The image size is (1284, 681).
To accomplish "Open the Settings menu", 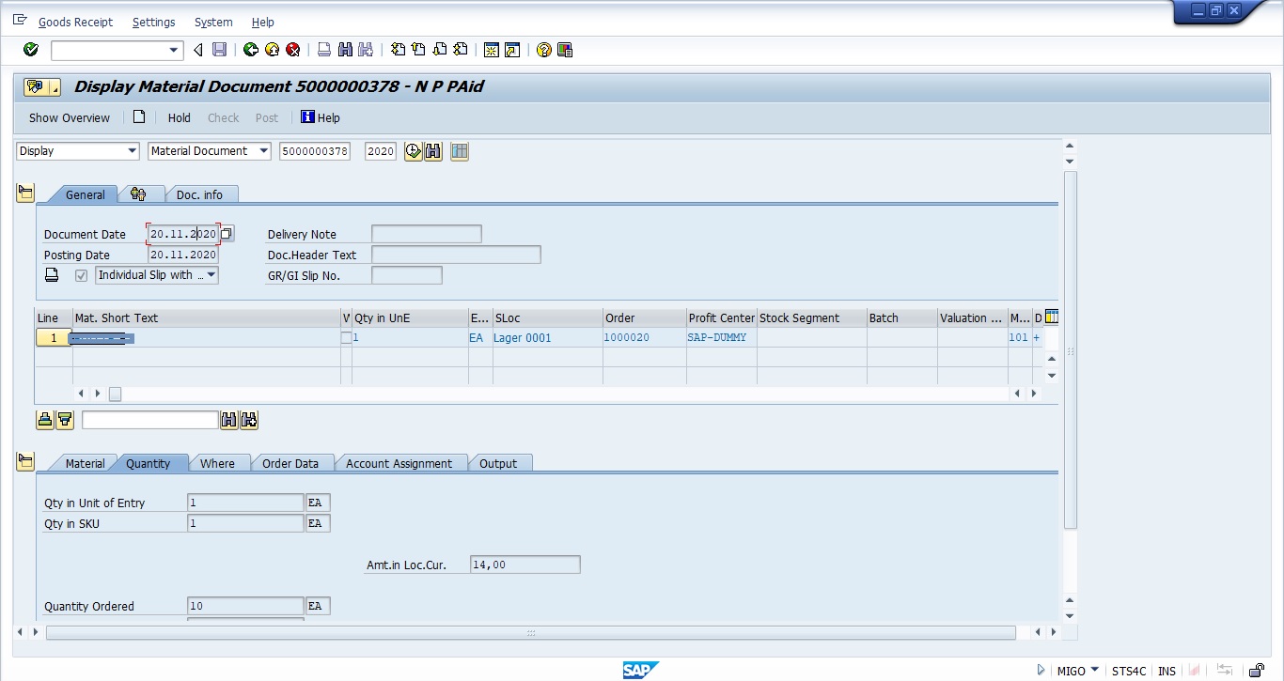I will point(153,22).
